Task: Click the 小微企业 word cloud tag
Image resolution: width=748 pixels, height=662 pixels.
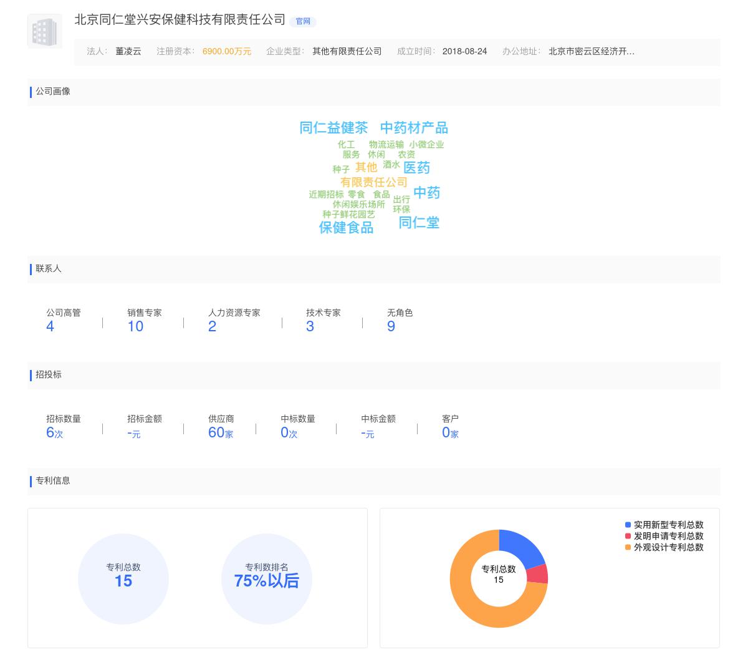Action: 426,144
